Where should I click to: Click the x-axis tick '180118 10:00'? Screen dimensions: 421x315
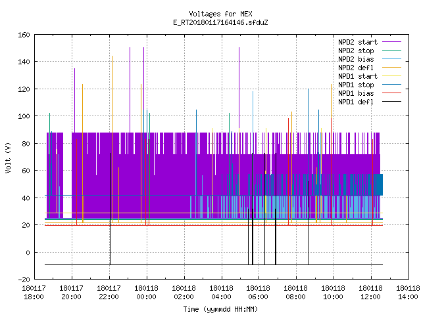point(334,293)
